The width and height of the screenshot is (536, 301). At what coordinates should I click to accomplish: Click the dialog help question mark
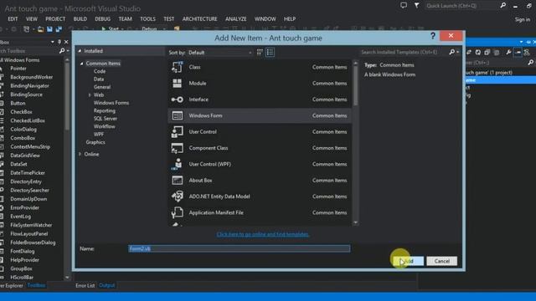point(433,36)
